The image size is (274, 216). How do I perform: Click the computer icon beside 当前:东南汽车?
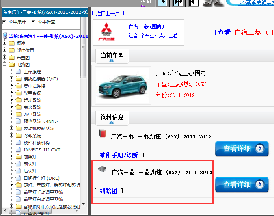(5, 35)
